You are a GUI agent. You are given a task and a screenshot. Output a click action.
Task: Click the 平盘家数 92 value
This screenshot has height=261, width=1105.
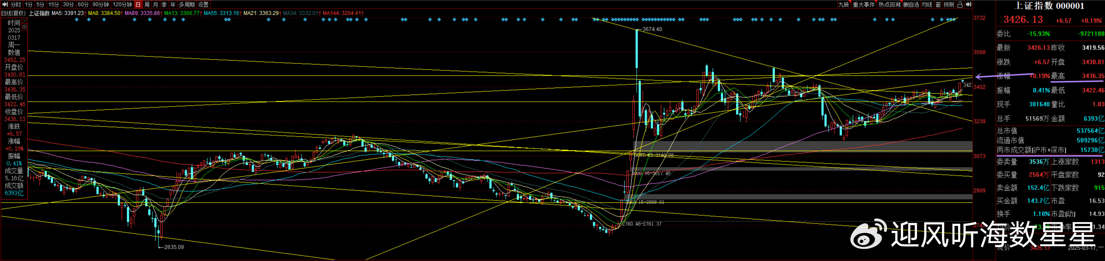[1101, 174]
